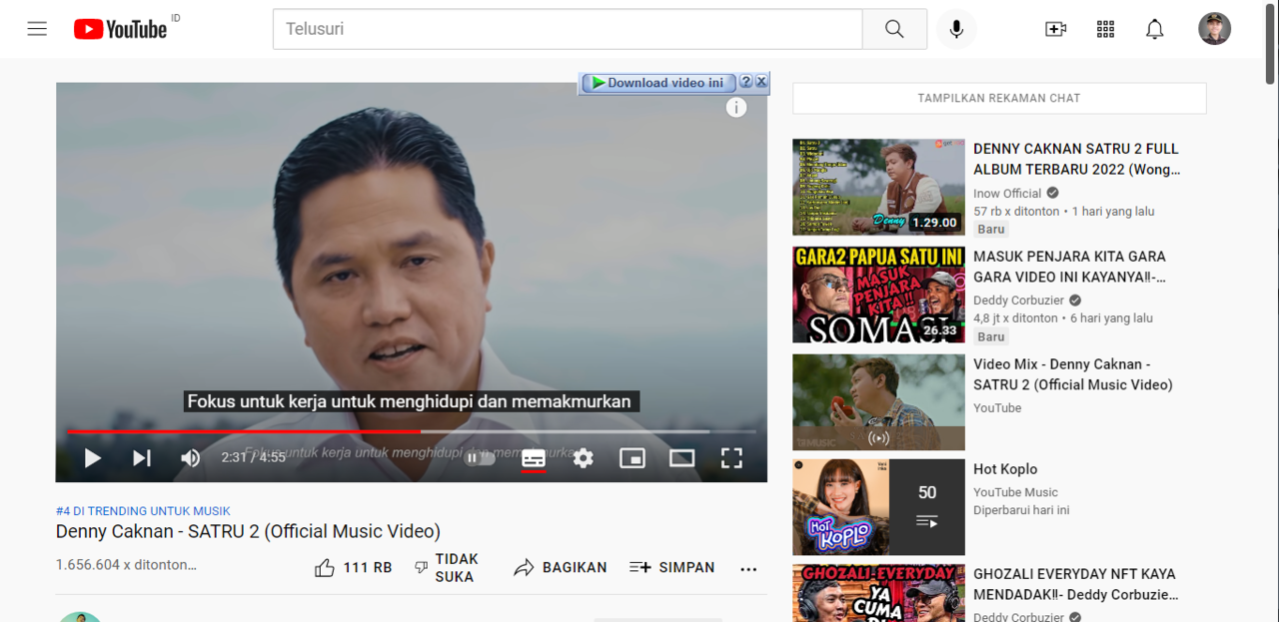
Task: Click Inow Official channel name
Action: (x=1007, y=194)
